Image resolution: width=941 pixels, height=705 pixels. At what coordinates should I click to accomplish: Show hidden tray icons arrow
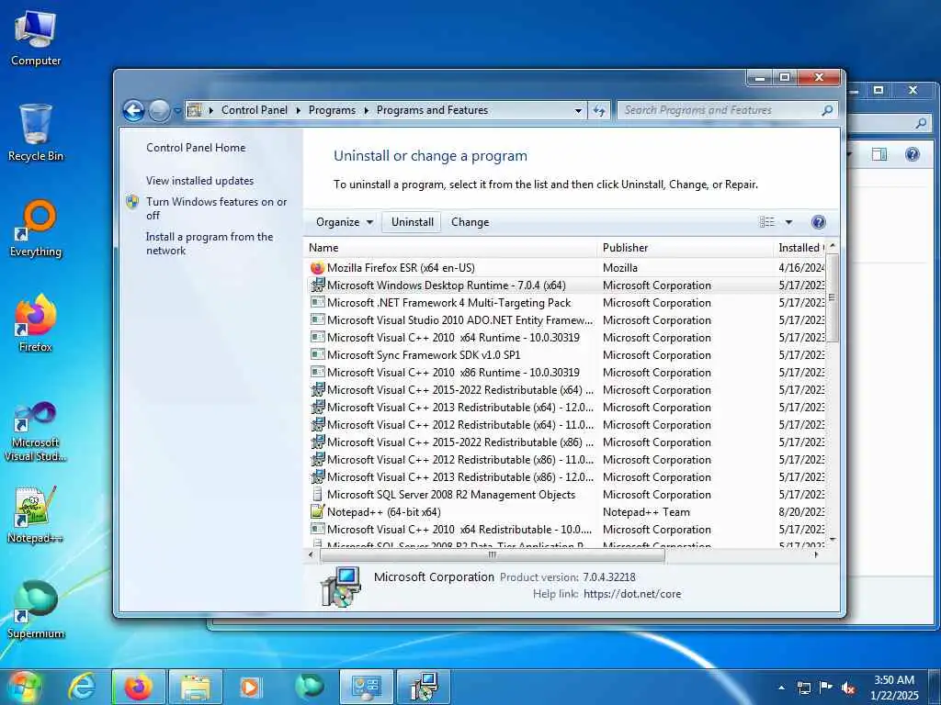(781, 688)
